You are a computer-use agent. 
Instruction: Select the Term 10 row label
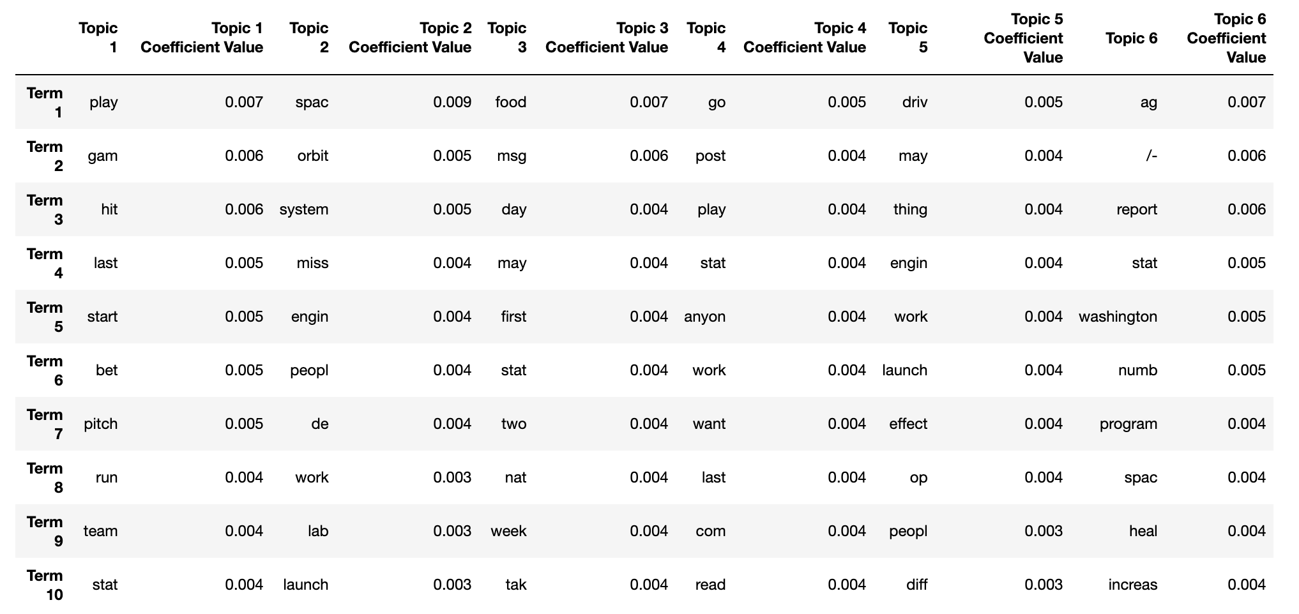pos(45,585)
